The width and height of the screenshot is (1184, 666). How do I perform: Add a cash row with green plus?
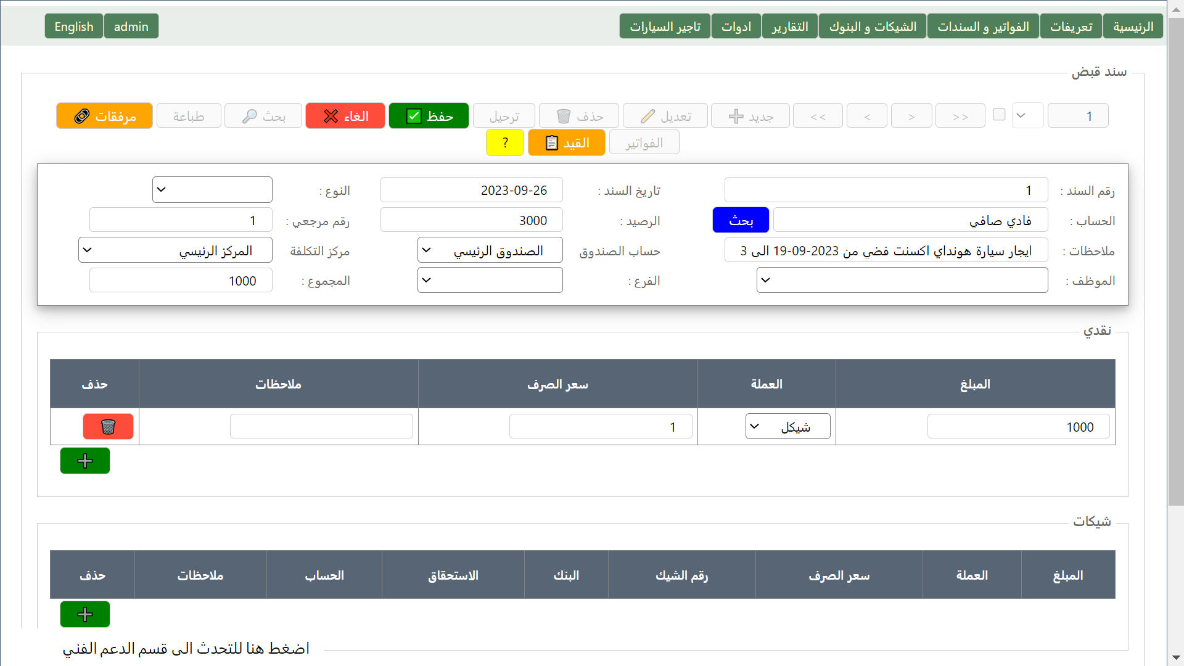[85, 461]
